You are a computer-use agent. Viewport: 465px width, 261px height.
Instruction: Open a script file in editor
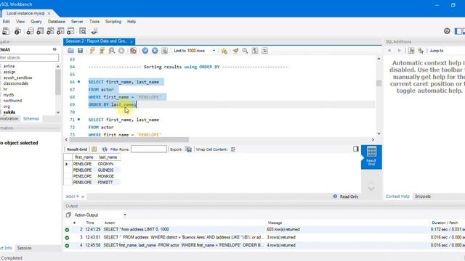click(x=70, y=51)
